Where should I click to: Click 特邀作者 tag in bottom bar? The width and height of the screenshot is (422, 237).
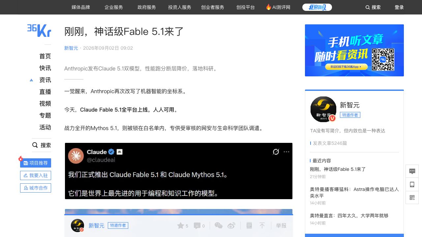tap(118, 225)
